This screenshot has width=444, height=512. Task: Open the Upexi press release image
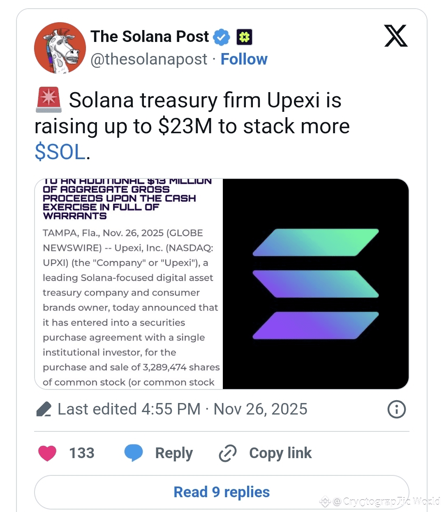pos(129,284)
